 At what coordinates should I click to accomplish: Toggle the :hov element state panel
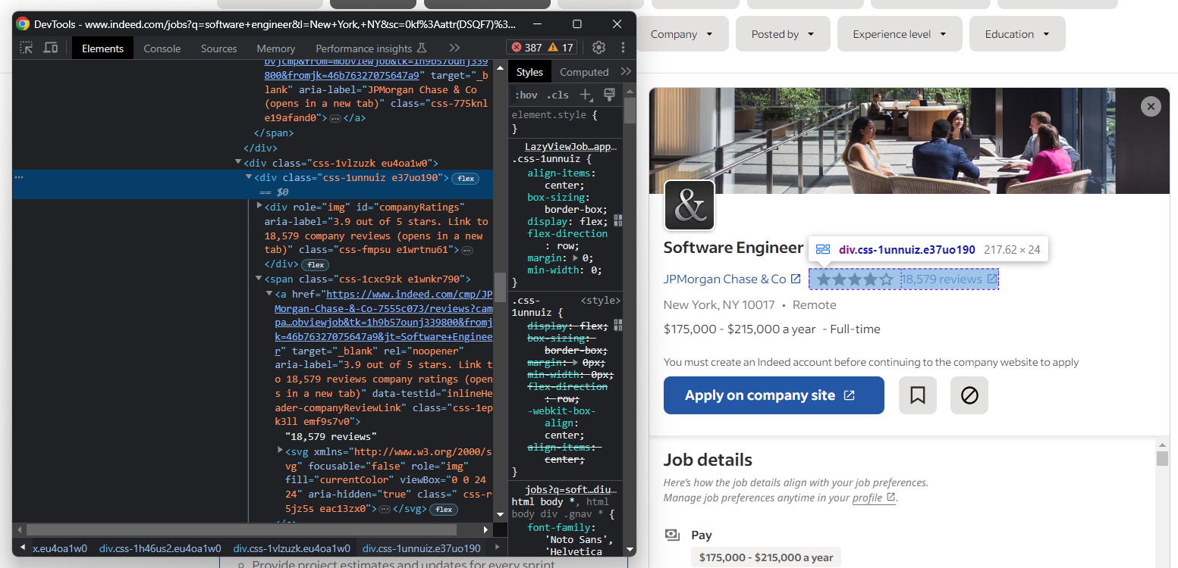[526, 95]
